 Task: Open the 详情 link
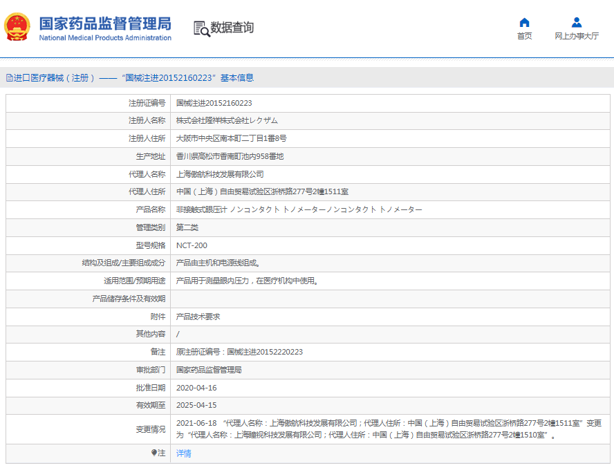(x=184, y=453)
